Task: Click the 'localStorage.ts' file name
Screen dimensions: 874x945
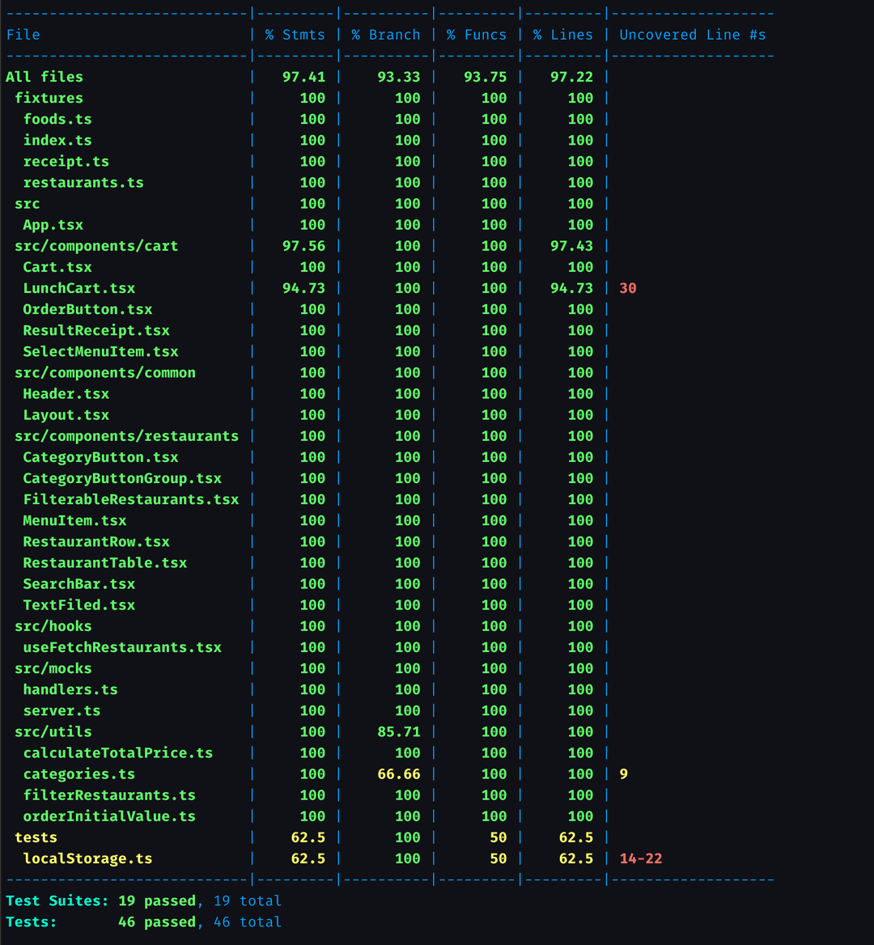Action: pyautogui.click(x=87, y=858)
